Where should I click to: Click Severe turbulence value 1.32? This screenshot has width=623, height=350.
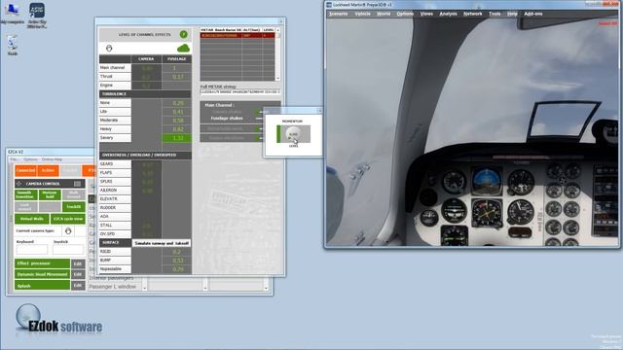click(x=176, y=138)
